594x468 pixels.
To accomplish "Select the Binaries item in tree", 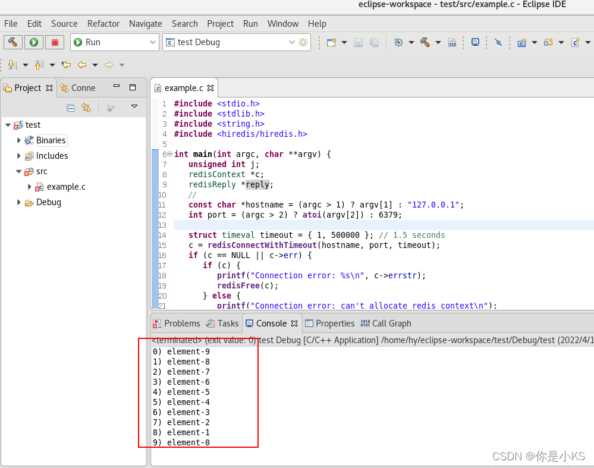I will [51, 140].
